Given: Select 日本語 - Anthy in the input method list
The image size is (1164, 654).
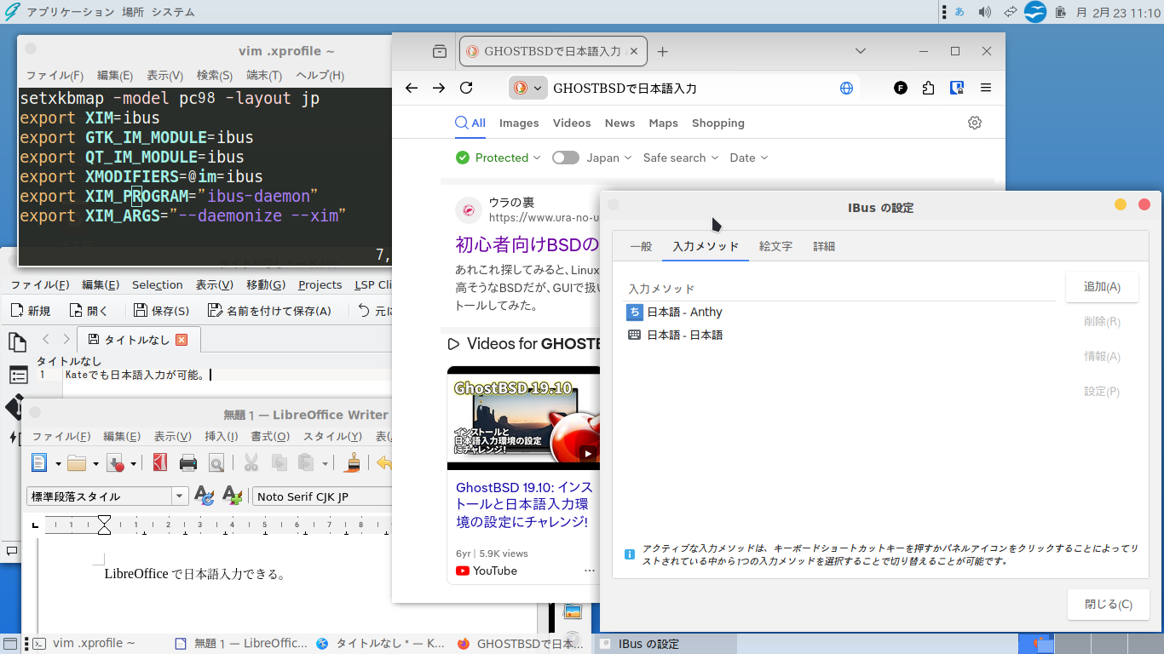Looking at the screenshot, I should [684, 313].
